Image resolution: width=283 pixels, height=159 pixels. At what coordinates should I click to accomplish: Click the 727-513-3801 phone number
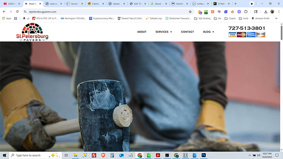click(246, 28)
